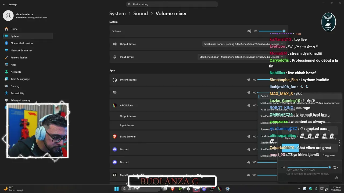Open Accessibility in the Settings sidebar
This screenshot has width=344, height=193.
(28, 93)
